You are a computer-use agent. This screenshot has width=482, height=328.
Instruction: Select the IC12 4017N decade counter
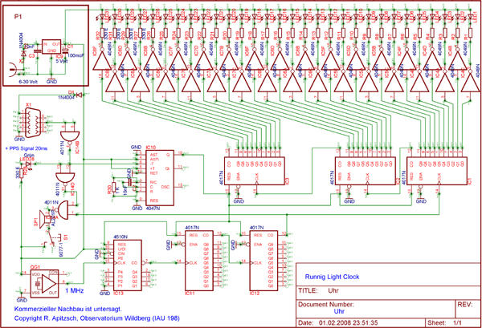pyautogui.click(x=262, y=260)
